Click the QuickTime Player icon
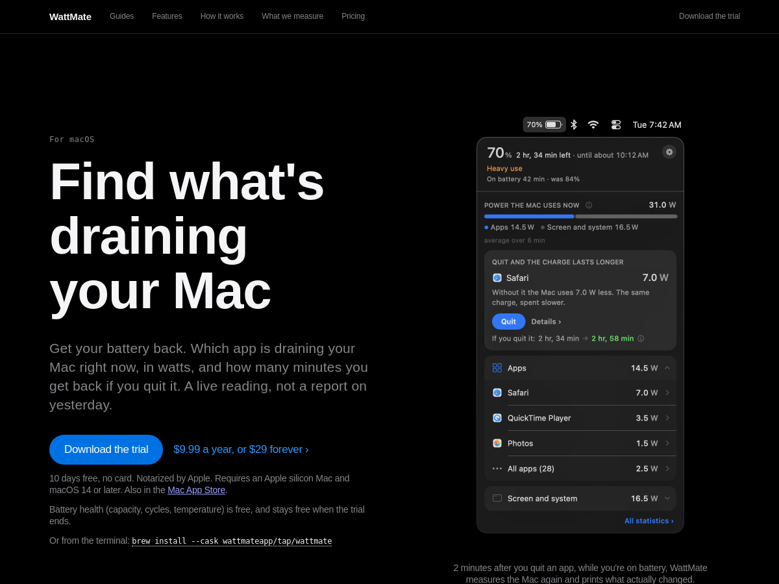Image resolution: width=779 pixels, height=584 pixels. point(497,418)
